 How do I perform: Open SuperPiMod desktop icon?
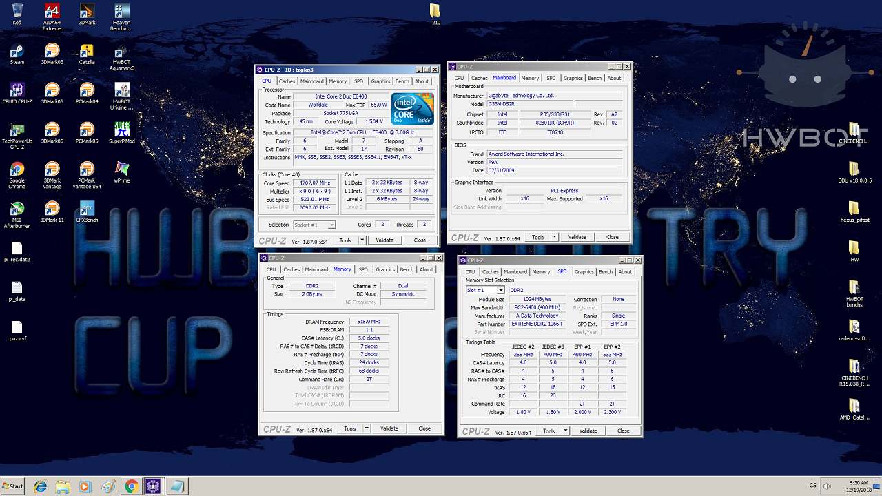pos(122,134)
